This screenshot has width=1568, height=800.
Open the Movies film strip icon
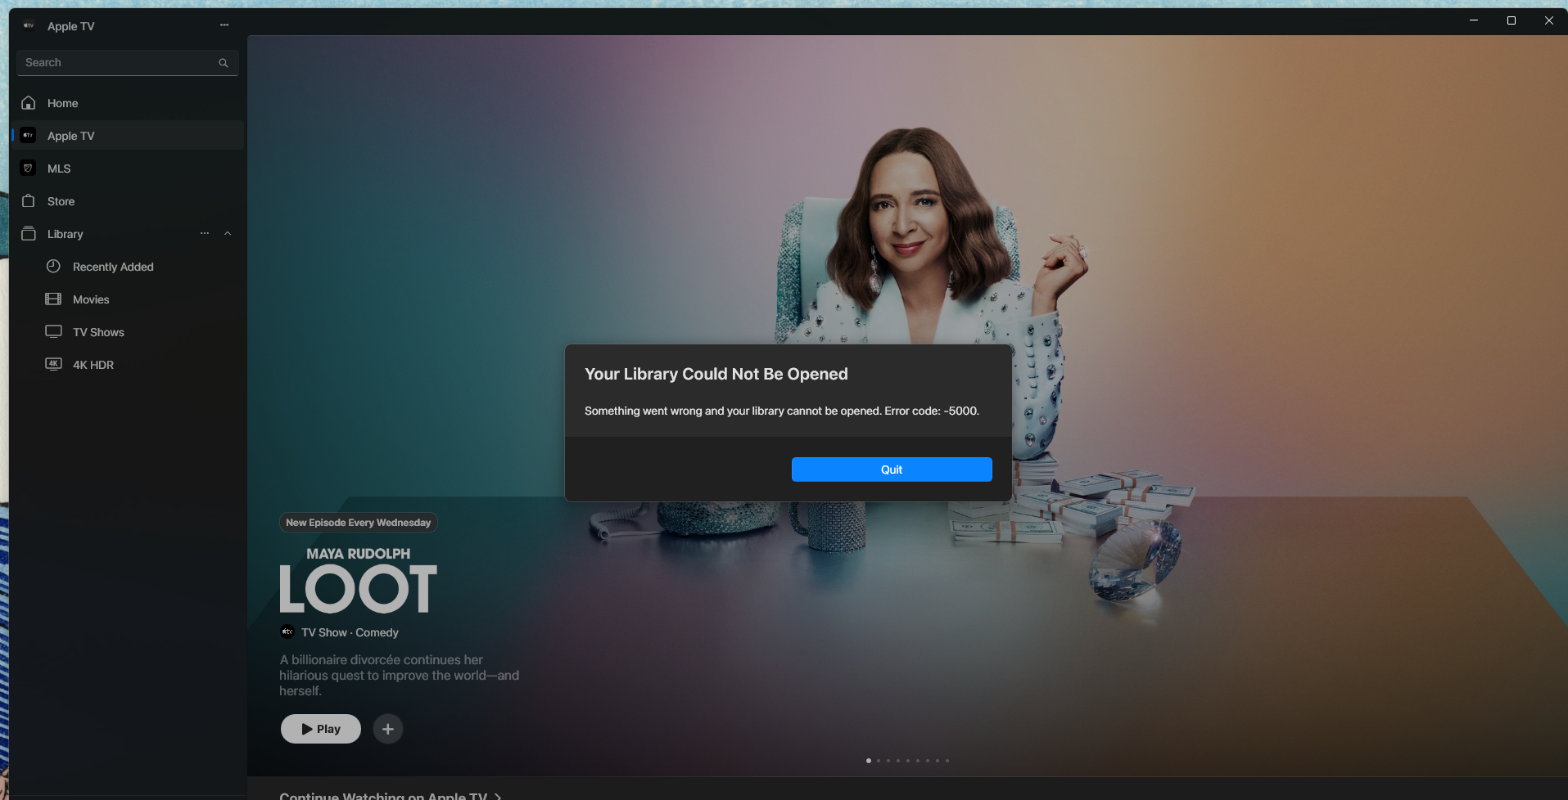click(53, 299)
